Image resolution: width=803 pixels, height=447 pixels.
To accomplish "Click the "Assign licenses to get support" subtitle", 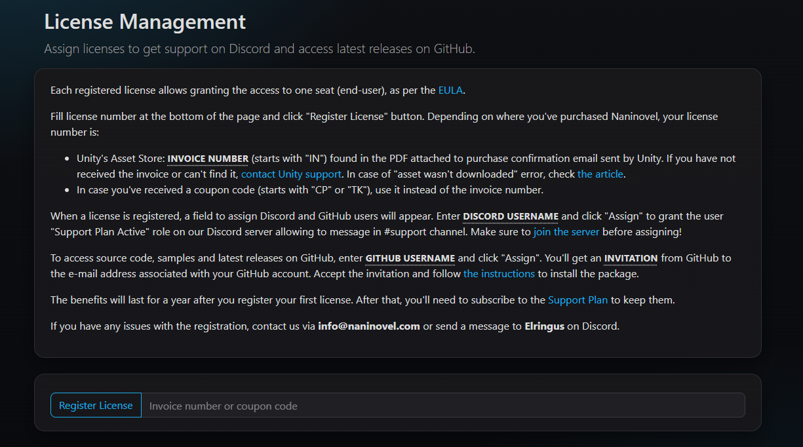I will point(259,49).
